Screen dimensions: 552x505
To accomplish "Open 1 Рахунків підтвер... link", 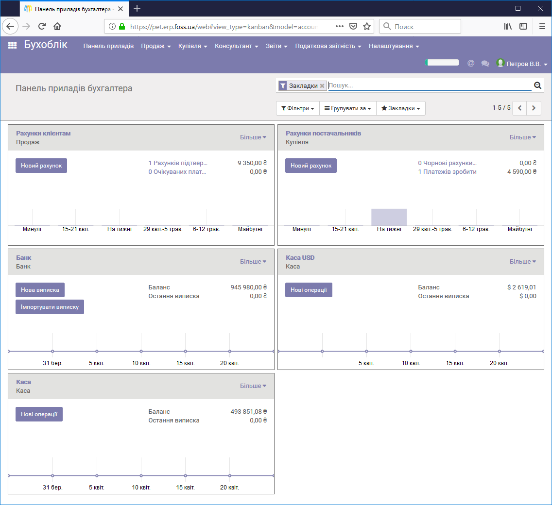I will (178, 163).
